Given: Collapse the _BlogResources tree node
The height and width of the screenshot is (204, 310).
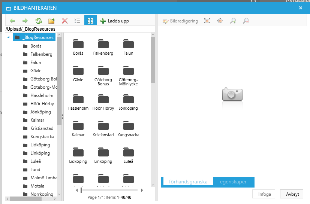Looking at the screenshot, I should (8, 37).
